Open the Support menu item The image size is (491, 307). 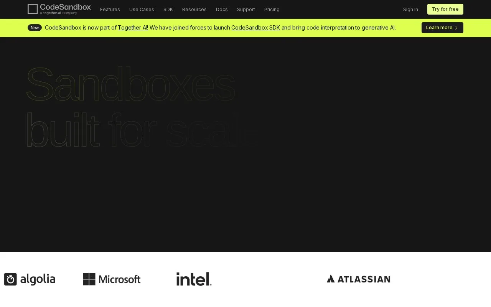coord(246,9)
